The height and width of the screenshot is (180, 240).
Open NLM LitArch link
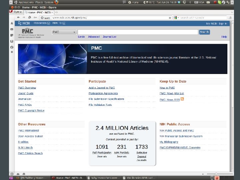click(25, 147)
